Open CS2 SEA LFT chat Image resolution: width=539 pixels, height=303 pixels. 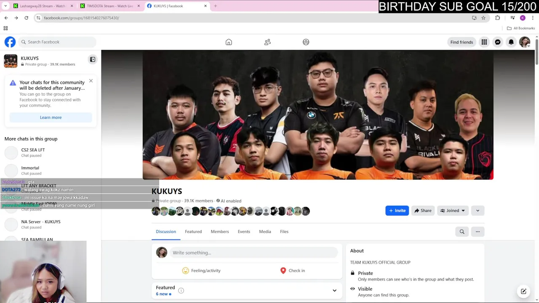pos(51,152)
